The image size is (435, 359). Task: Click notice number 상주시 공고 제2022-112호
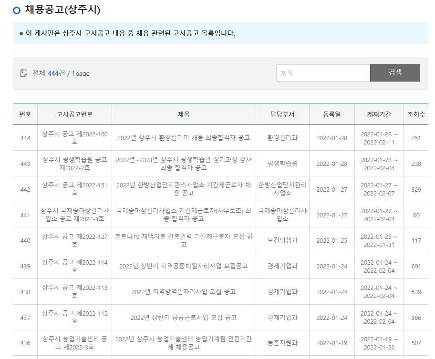[74, 318]
